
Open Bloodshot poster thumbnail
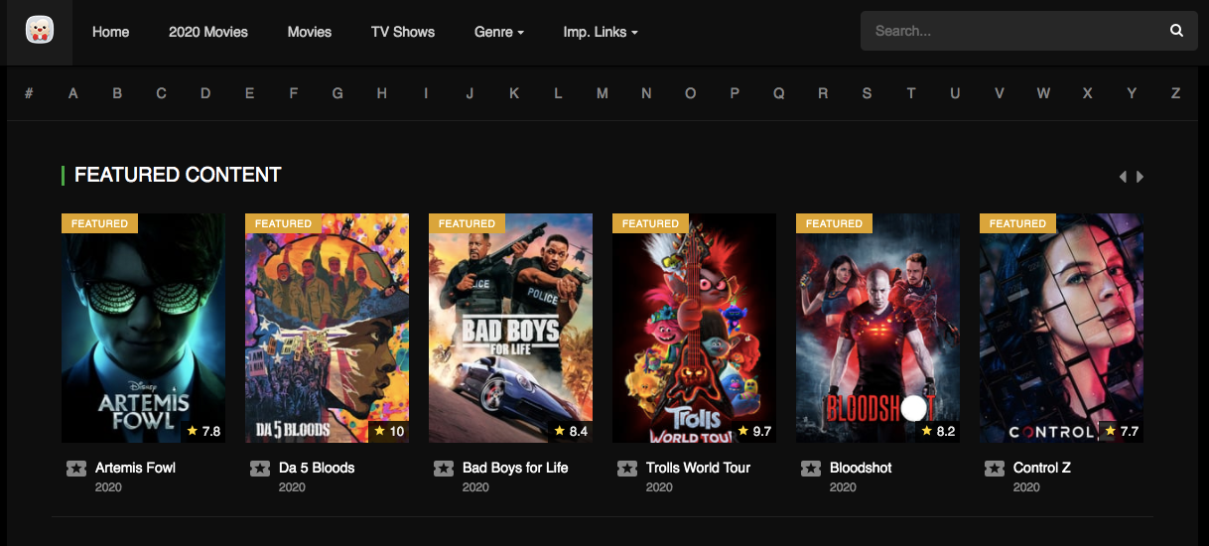click(877, 328)
